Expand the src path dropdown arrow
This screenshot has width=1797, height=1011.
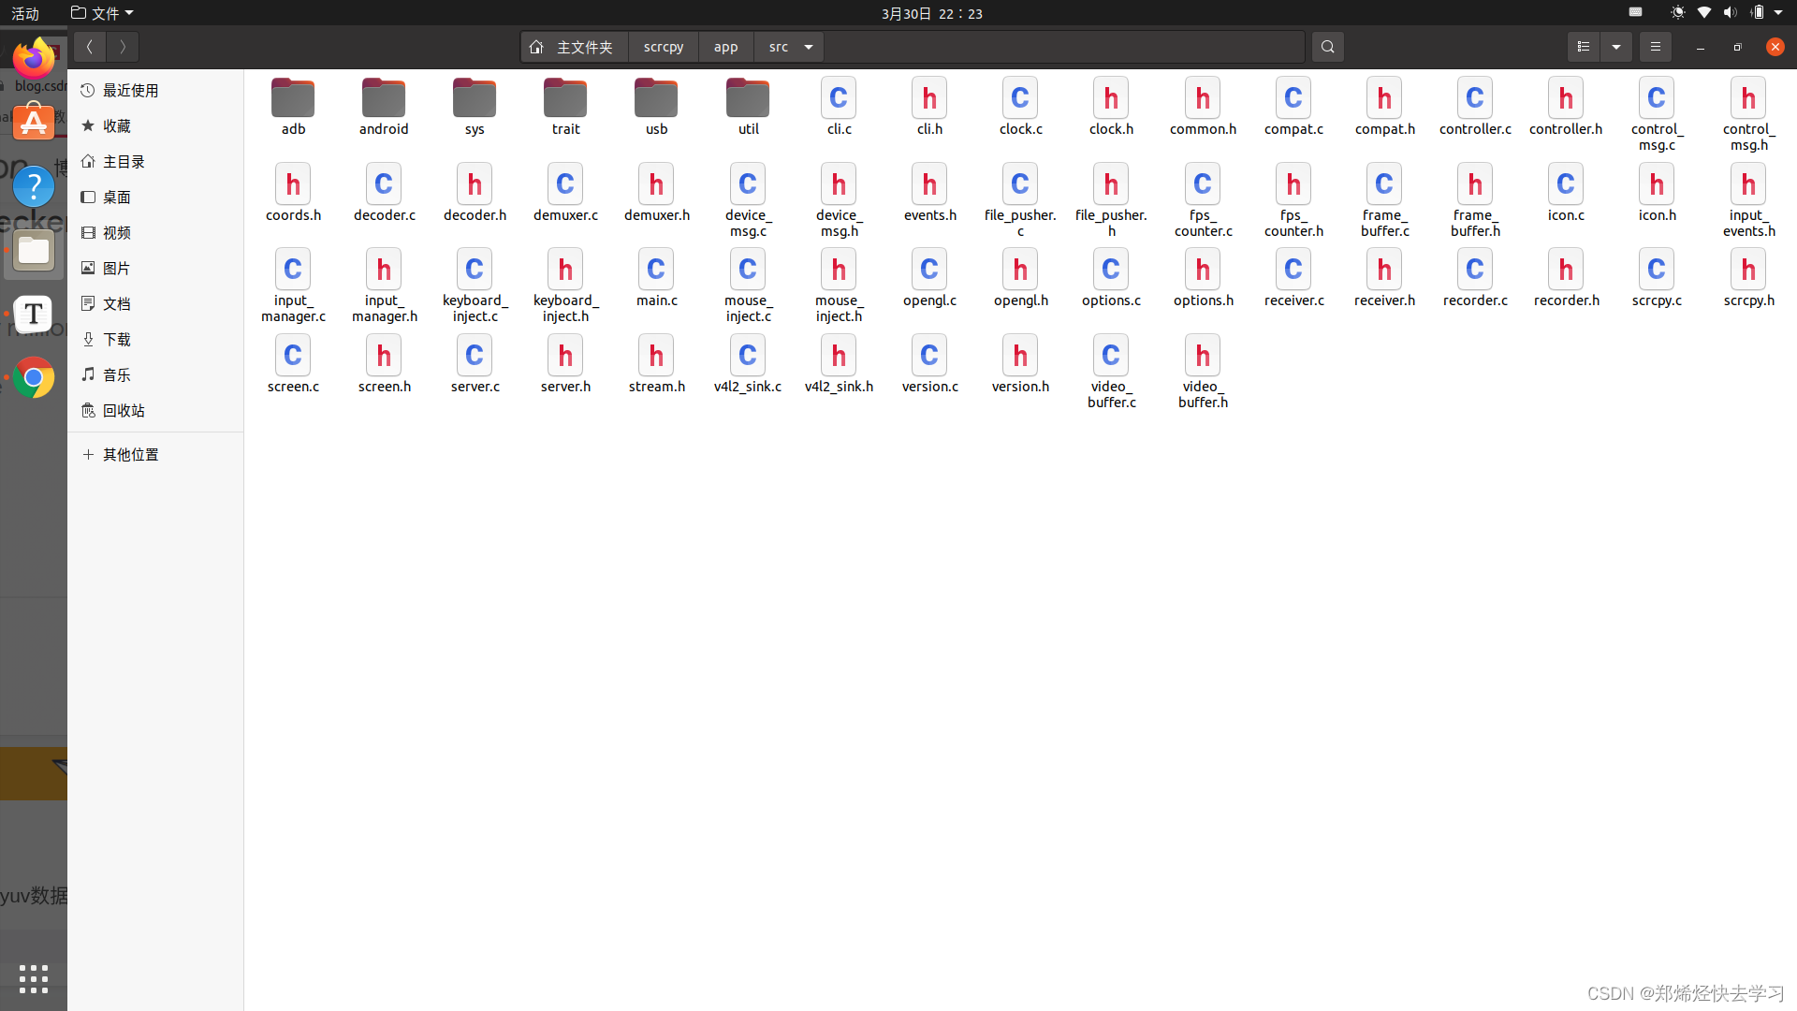coord(809,47)
